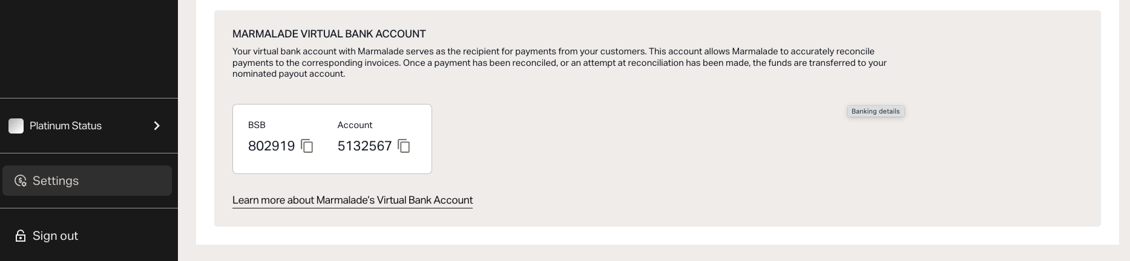Screen dimensions: 1130x261
Task: Open the Platinum Status text label
Action: pyautogui.click(x=65, y=126)
